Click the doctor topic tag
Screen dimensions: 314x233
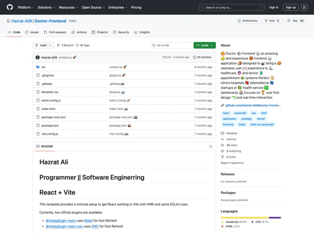[x=261, y=119]
